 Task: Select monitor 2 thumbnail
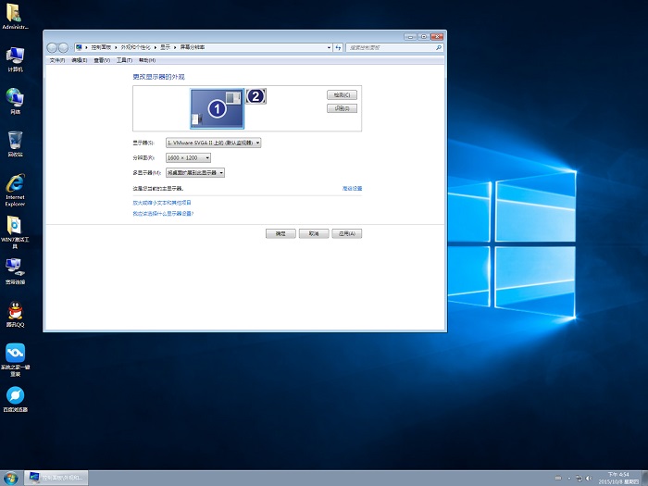tap(255, 95)
